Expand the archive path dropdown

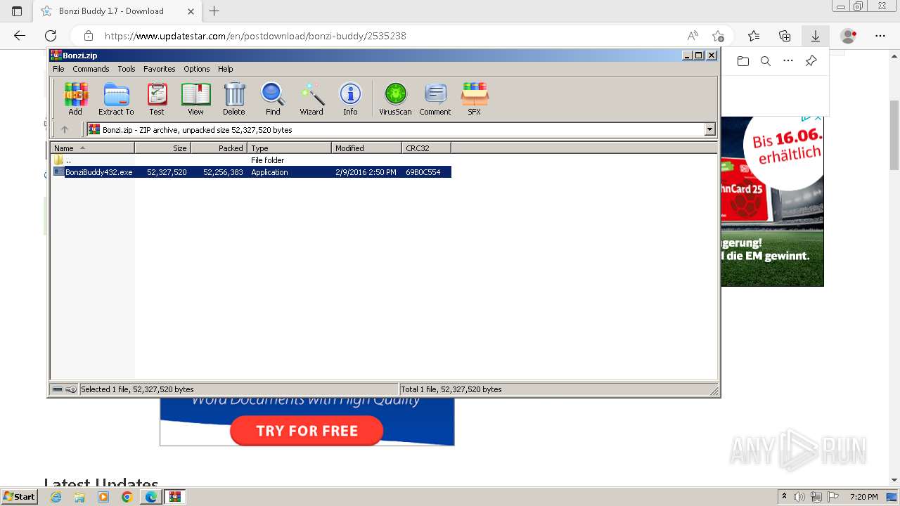[709, 129]
